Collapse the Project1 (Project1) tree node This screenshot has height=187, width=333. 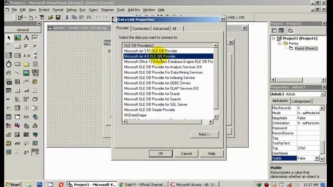[x=274, y=38]
